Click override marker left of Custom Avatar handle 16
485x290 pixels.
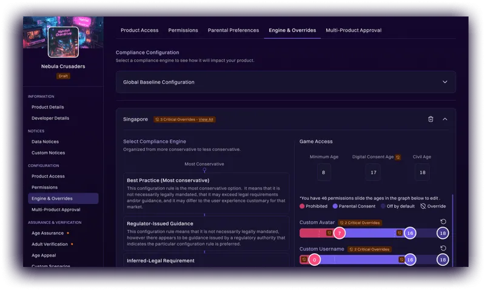[400, 233]
